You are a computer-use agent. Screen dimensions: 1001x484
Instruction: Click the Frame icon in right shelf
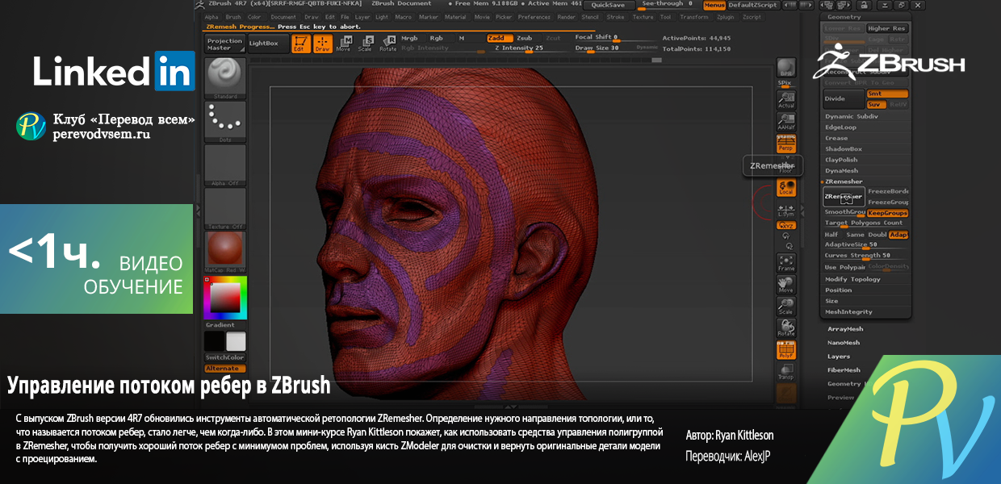coord(785,263)
